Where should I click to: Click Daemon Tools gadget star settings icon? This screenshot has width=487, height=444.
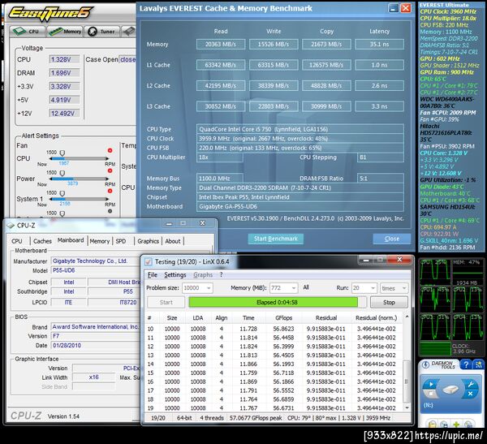[478, 364]
